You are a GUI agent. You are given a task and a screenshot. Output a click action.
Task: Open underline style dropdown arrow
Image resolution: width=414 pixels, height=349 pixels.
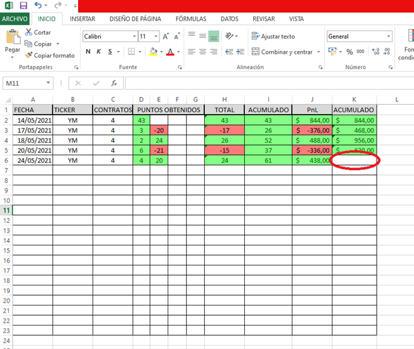pyautogui.click(x=118, y=52)
